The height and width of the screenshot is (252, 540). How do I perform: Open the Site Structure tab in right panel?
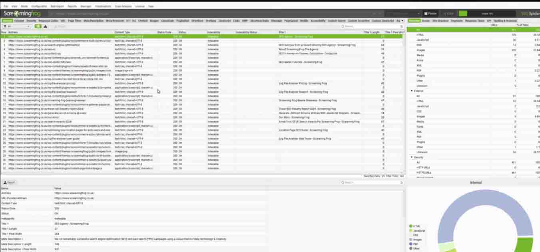[440, 20]
